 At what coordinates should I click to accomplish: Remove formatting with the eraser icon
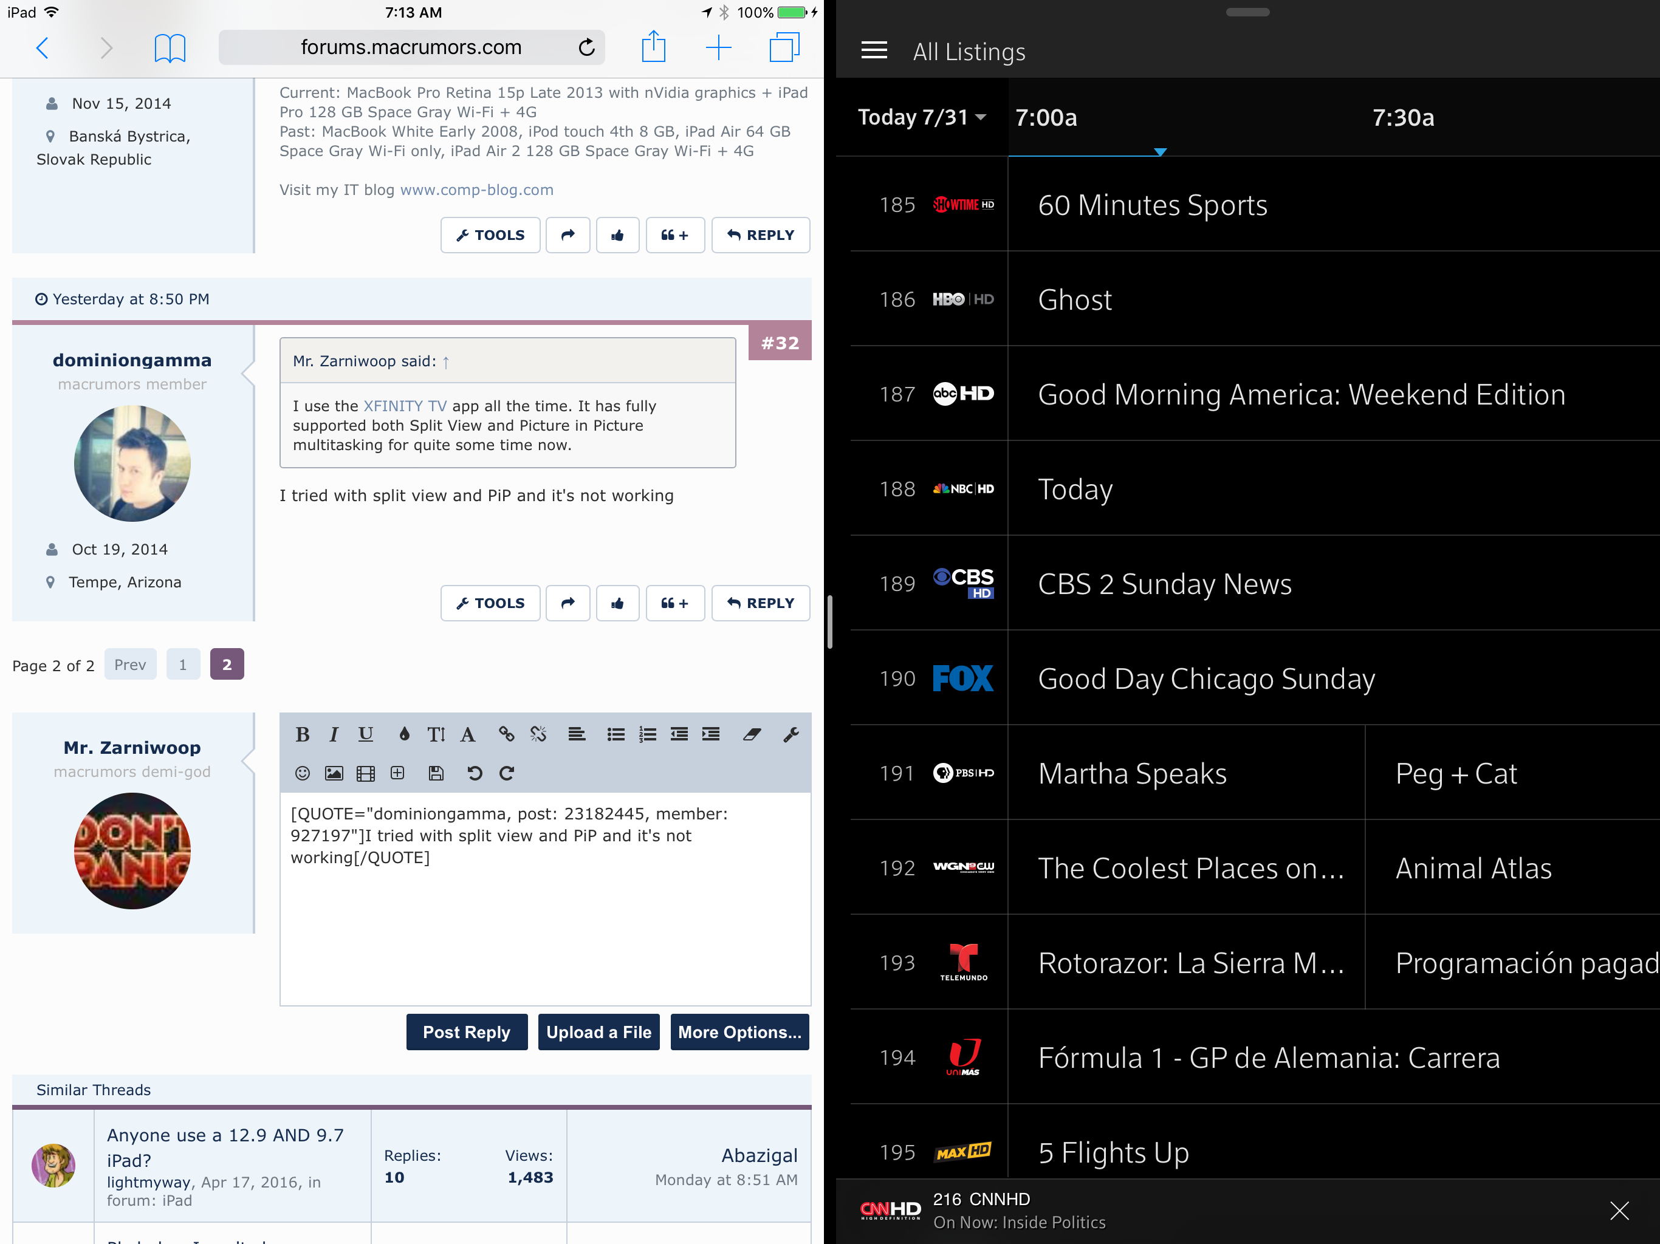click(752, 734)
